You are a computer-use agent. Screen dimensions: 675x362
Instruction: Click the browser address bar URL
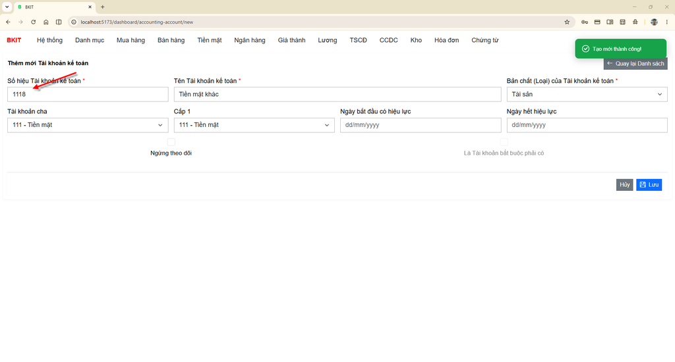click(x=137, y=22)
